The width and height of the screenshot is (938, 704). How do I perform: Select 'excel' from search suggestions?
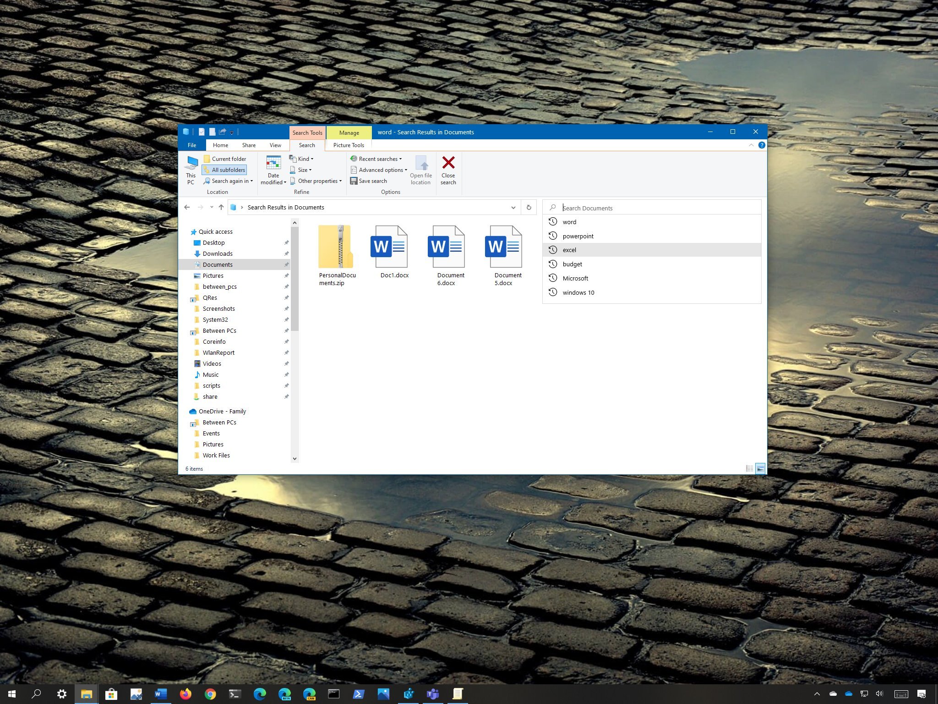pos(654,250)
